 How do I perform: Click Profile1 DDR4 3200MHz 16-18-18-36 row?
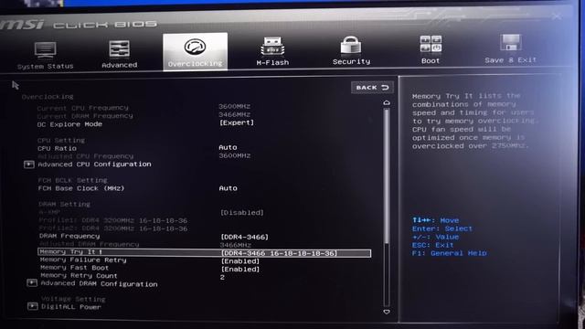113,220
